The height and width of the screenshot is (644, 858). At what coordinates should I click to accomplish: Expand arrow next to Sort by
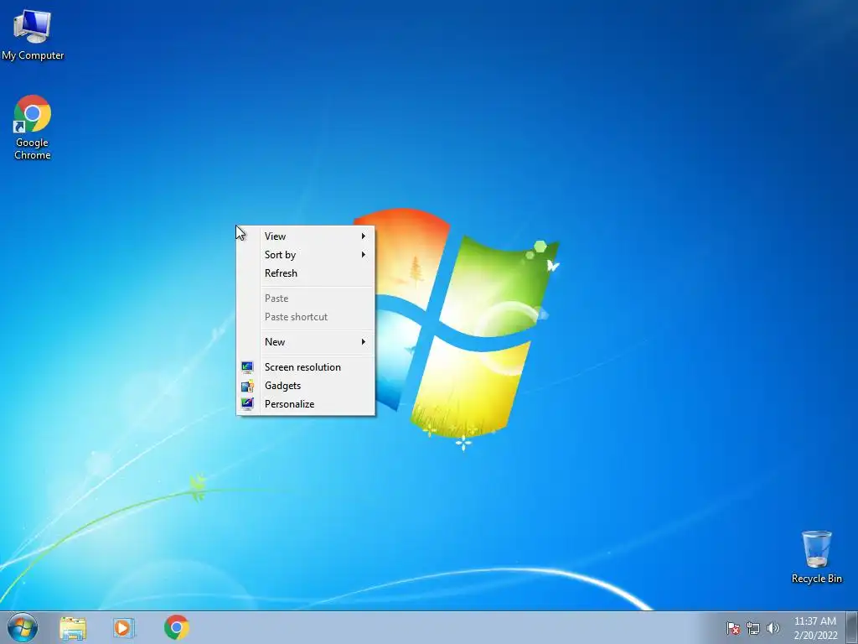click(364, 255)
